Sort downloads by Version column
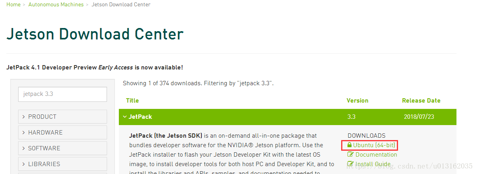The width and height of the screenshot is (477, 174). pos(357,101)
